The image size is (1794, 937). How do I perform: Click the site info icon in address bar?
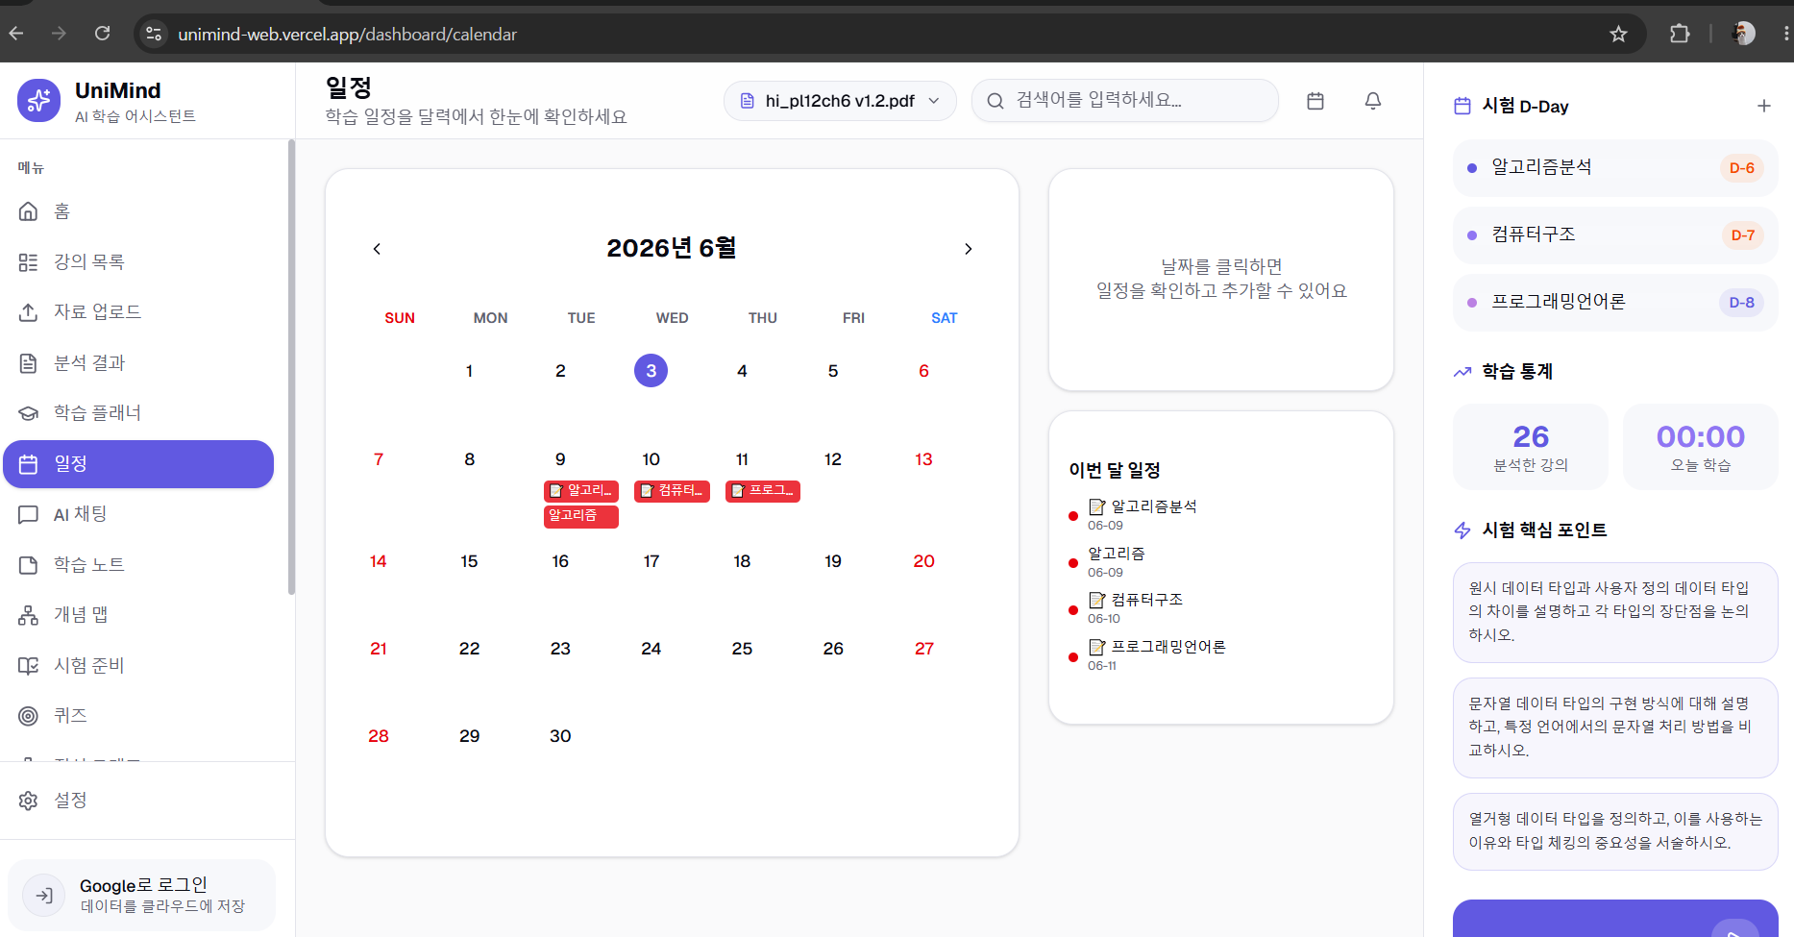pyautogui.click(x=154, y=34)
